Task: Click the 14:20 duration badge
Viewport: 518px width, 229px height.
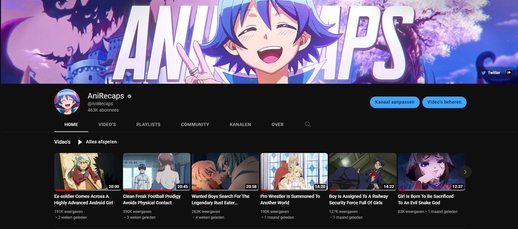Action: tap(320, 187)
